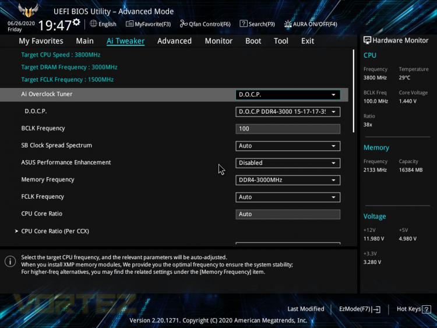Click the BCLK Frequency 100 input field
This screenshot has width=437, height=328.
[x=288, y=129]
